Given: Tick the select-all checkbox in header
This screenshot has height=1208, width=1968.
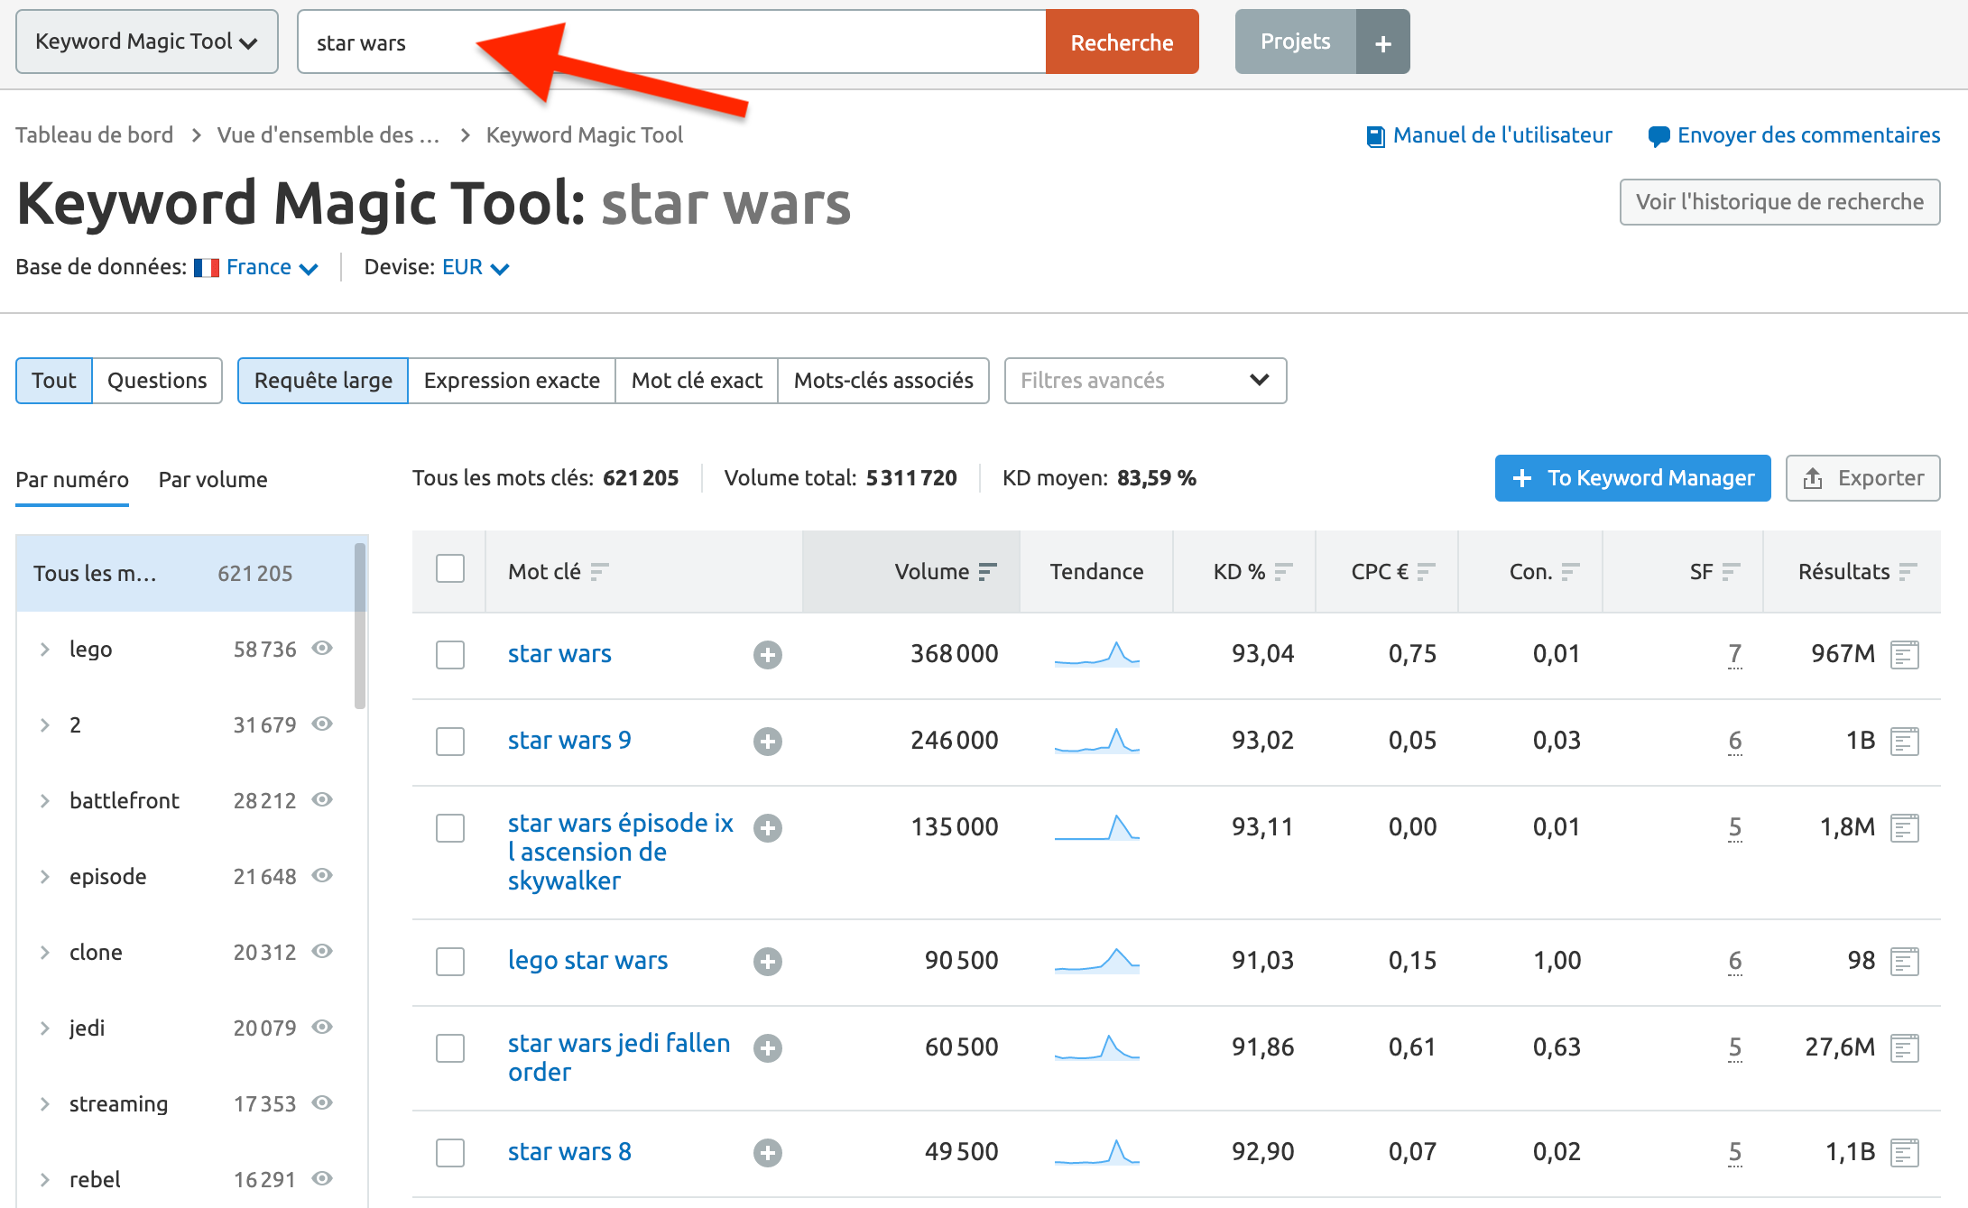Looking at the screenshot, I should pyautogui.click(x=449, y=569).
